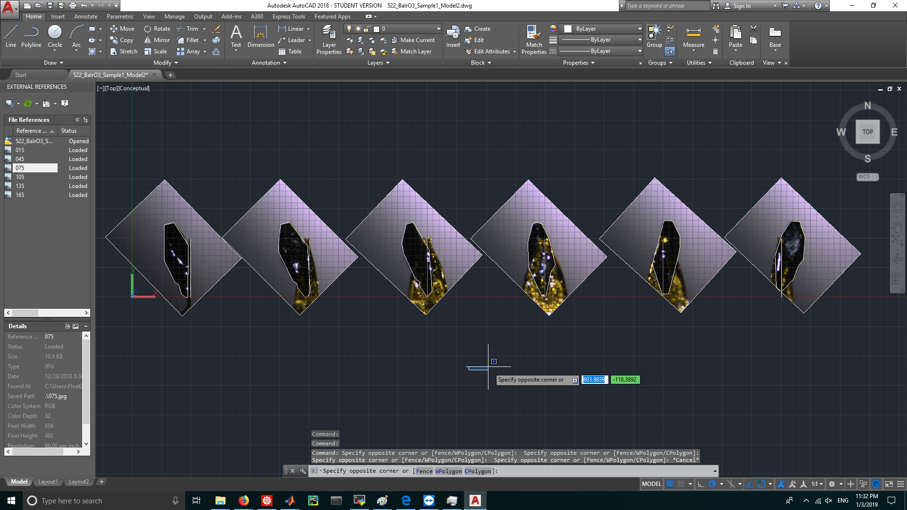
Task: Click the customize command line wrench icon
Action: (x=303, y=471)
